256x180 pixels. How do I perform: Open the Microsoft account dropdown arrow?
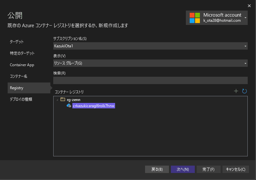tap(245, 18)
